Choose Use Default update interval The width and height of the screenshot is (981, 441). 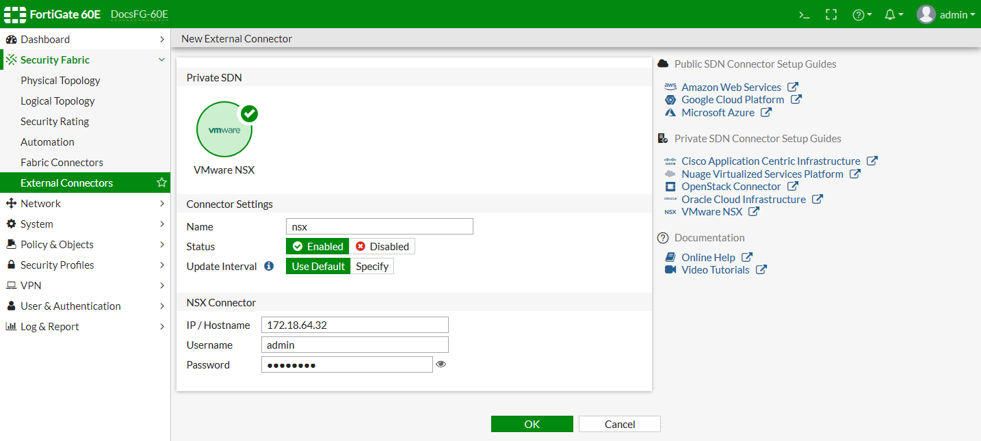318,266
